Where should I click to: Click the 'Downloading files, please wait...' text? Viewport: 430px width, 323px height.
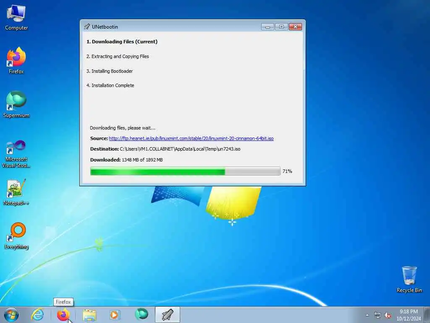coord(123,128)
